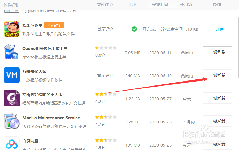The image size is (239, 150).
Task: Click the green checkmark next to 清理完成
Action: 134,29
